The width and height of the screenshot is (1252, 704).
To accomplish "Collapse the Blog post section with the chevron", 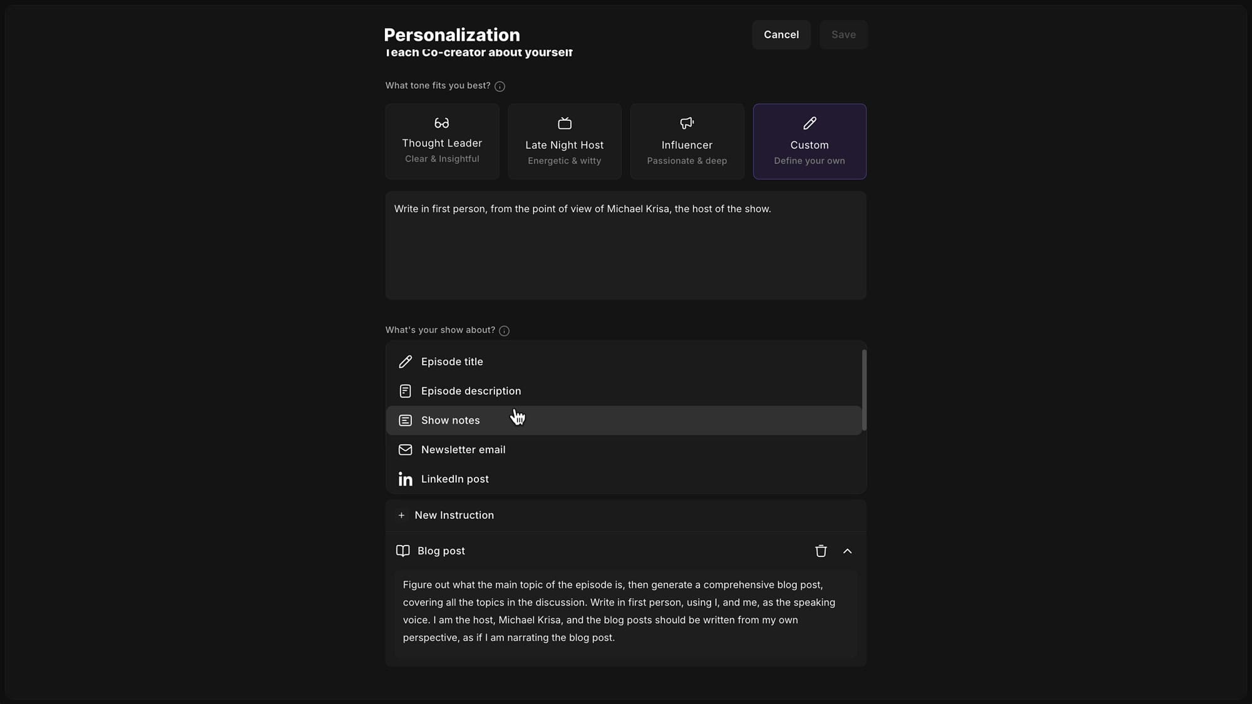I will (x=848, y=551).
